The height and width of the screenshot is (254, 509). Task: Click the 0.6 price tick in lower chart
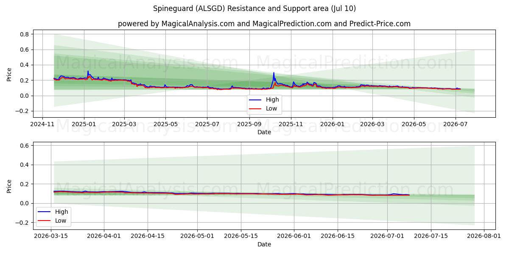pos(24,146)
